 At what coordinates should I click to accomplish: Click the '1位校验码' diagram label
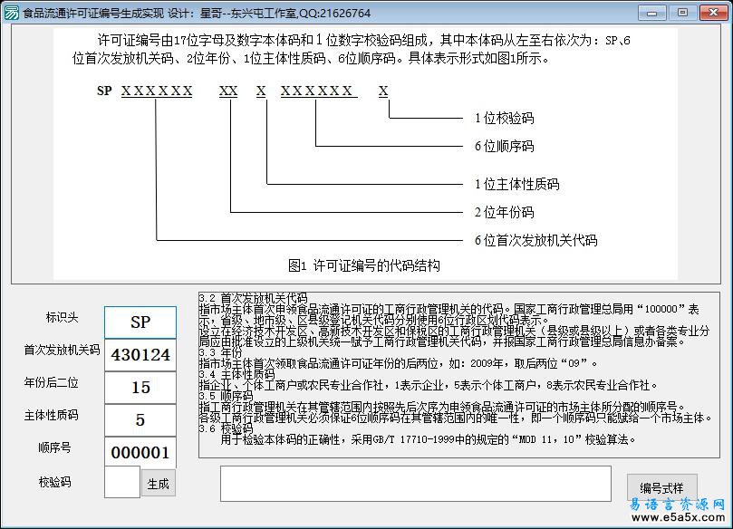[504, 119]
